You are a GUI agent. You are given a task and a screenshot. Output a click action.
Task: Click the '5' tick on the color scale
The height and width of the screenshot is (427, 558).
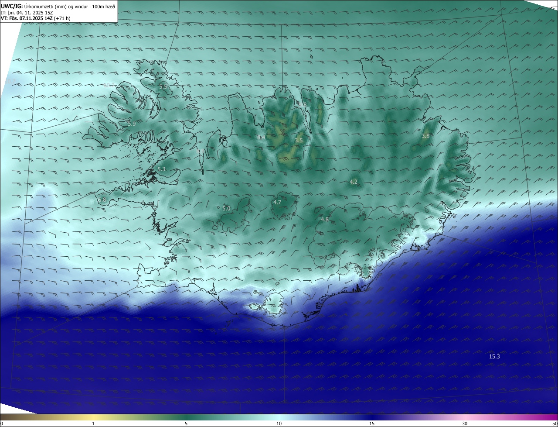tap(186, 424)
